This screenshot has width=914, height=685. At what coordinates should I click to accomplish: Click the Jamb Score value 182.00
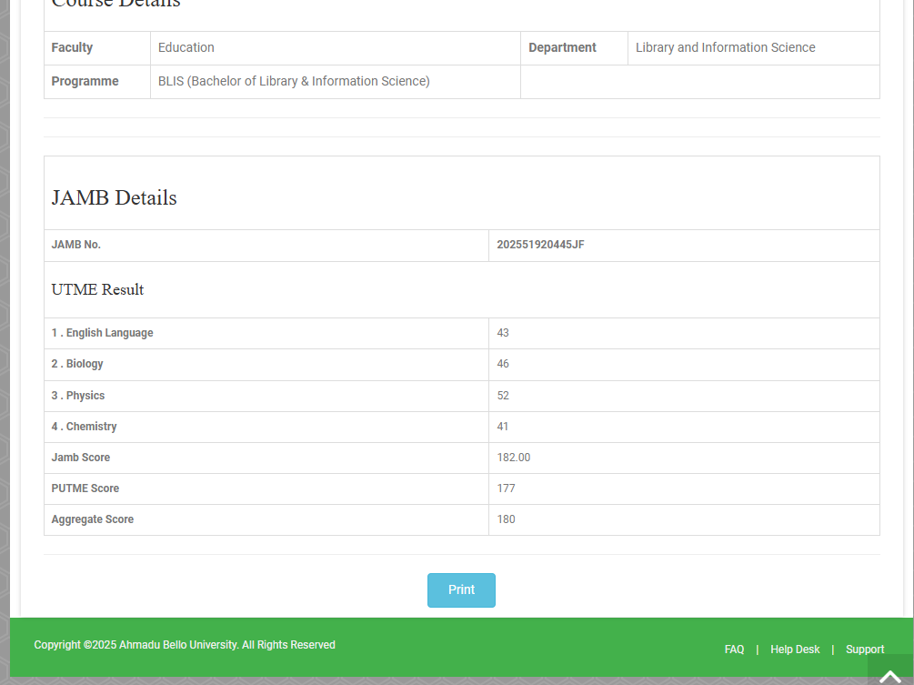[x=513, y=458]
